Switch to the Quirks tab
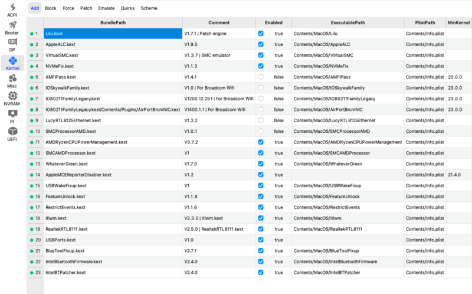This screenshot has height=294, width=472. pos(128,9)
